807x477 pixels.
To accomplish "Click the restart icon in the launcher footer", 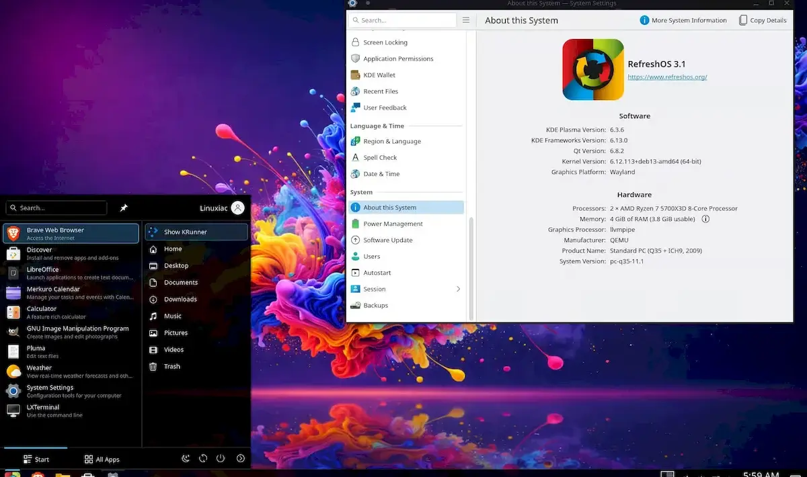I will [x=203, y=459].
